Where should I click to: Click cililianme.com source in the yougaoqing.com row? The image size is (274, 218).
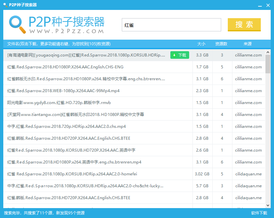tap(248, 55)
